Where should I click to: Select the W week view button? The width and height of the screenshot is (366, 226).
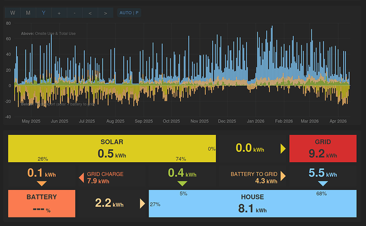click(x=13, y=13)
